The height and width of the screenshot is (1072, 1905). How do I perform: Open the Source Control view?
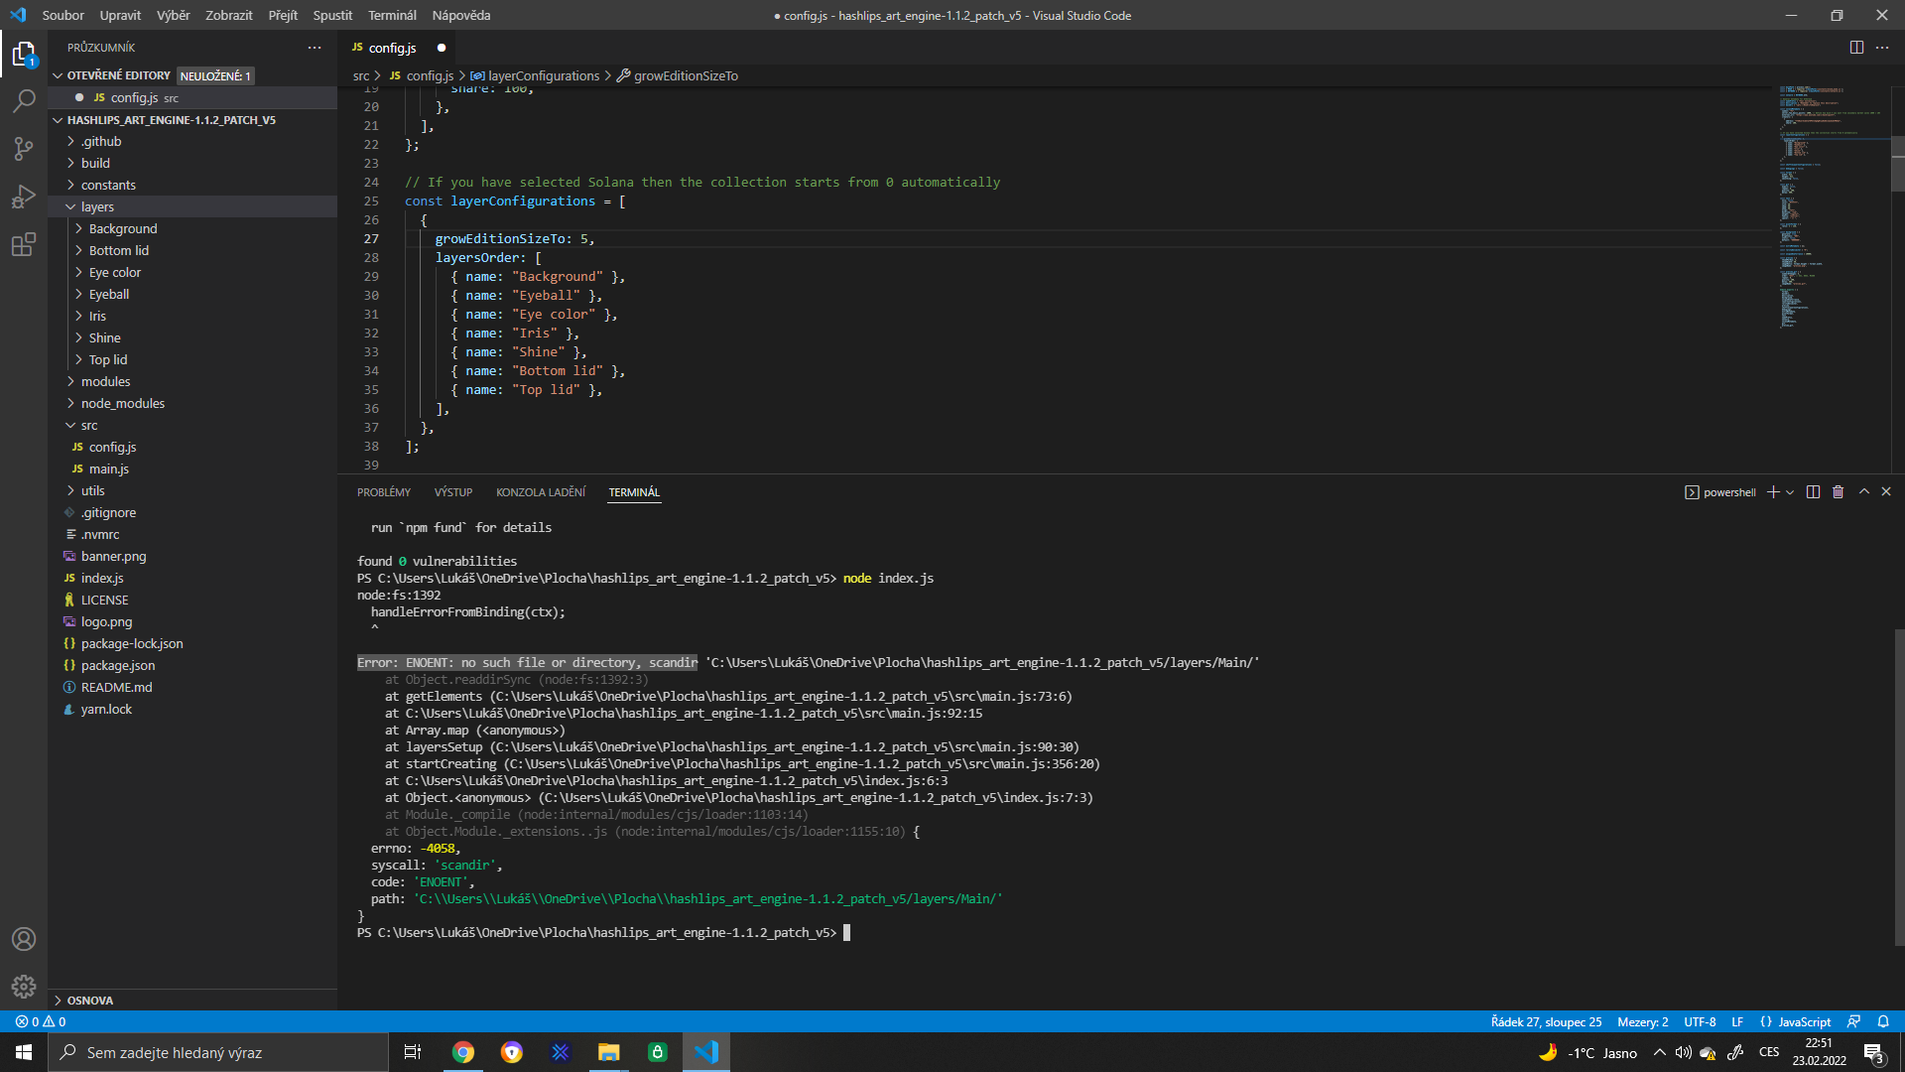tap(24, 148)
